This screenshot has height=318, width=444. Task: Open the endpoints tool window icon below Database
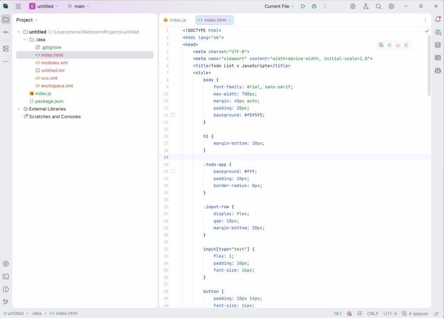(438, 58)
